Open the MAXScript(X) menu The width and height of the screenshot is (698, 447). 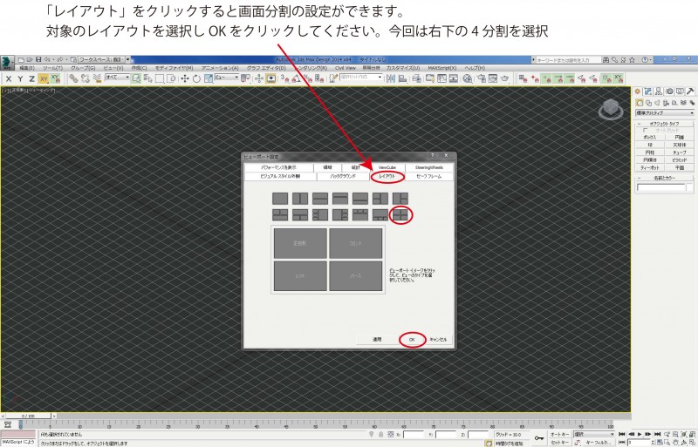pyautogui.click(x=443, y=67)
